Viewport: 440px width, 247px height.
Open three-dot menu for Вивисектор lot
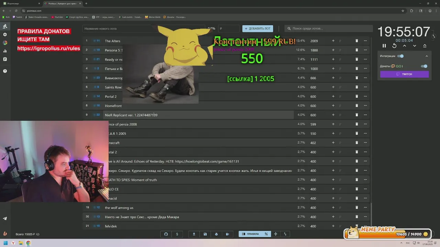pyautogui.click(x=365, y=78)
